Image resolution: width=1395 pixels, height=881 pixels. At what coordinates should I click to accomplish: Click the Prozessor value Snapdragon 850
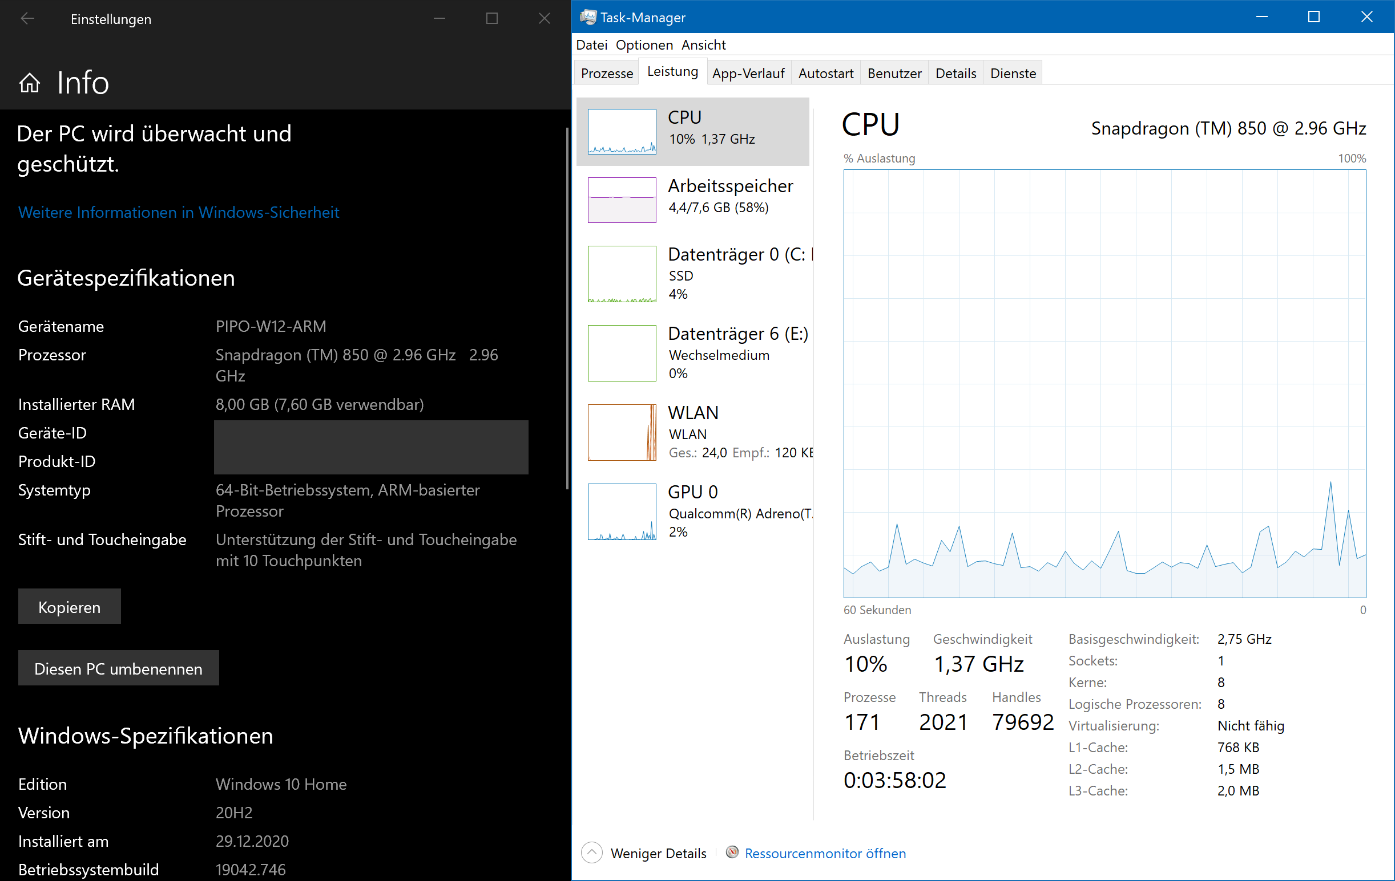pos(356,365)
